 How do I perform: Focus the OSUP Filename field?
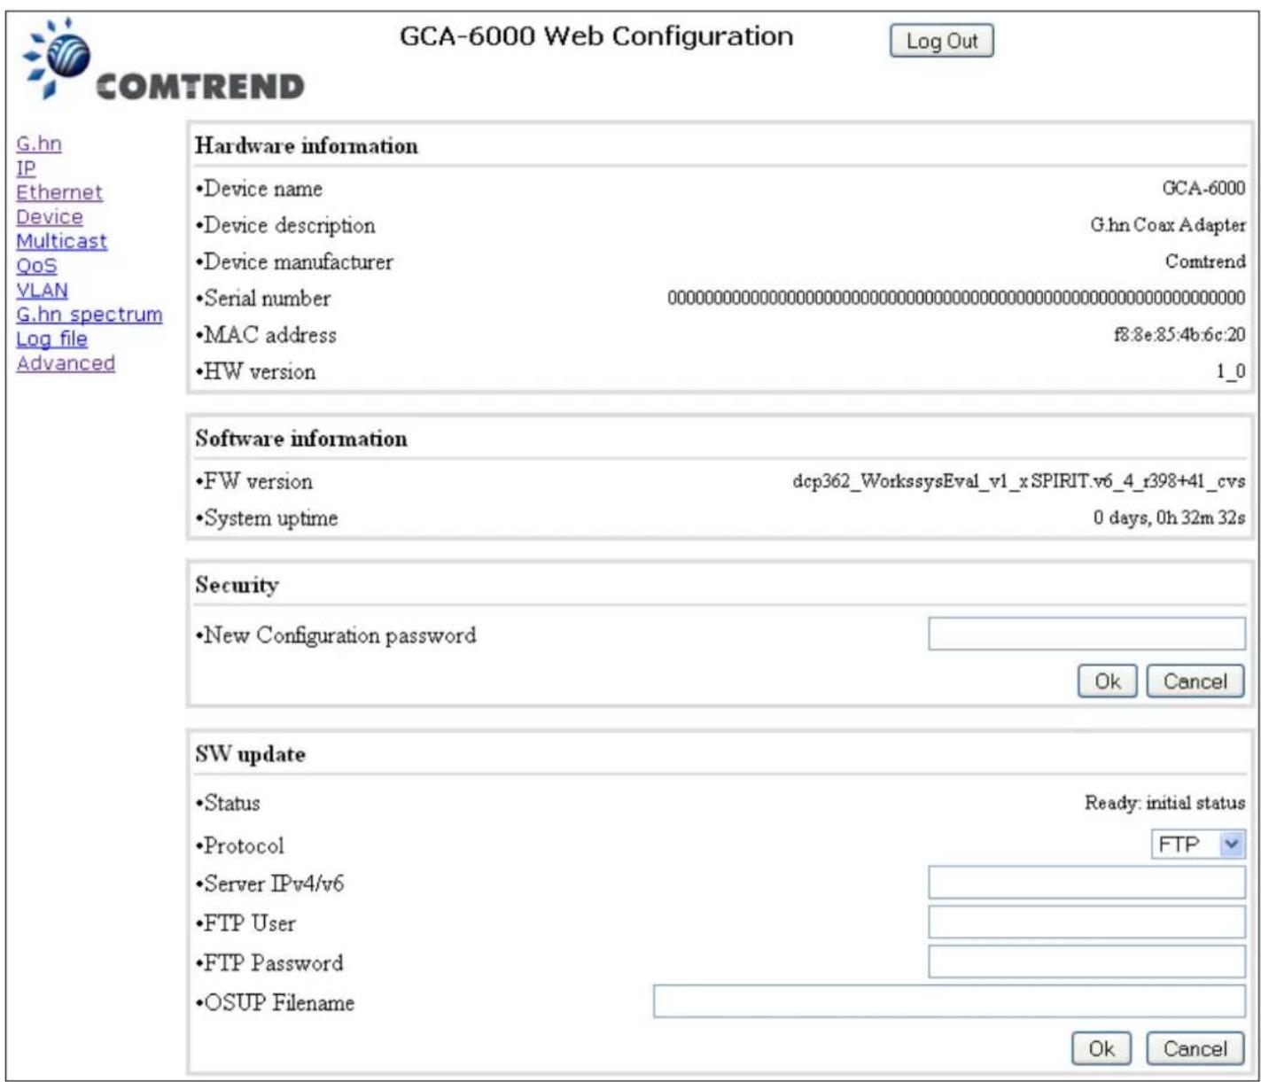coord(949,1001)
